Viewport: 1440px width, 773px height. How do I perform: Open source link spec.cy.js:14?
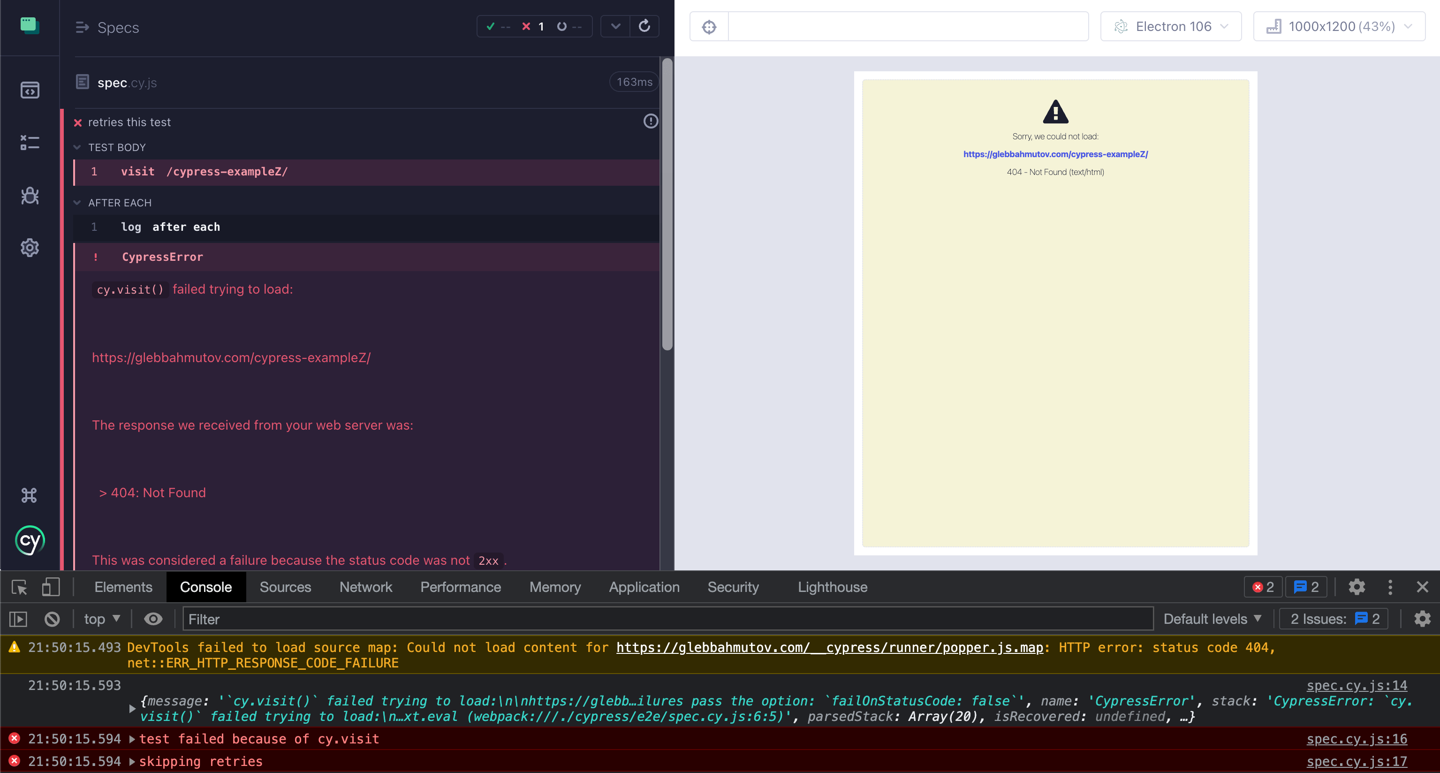pyautogui.click(x=1357, y=685)
